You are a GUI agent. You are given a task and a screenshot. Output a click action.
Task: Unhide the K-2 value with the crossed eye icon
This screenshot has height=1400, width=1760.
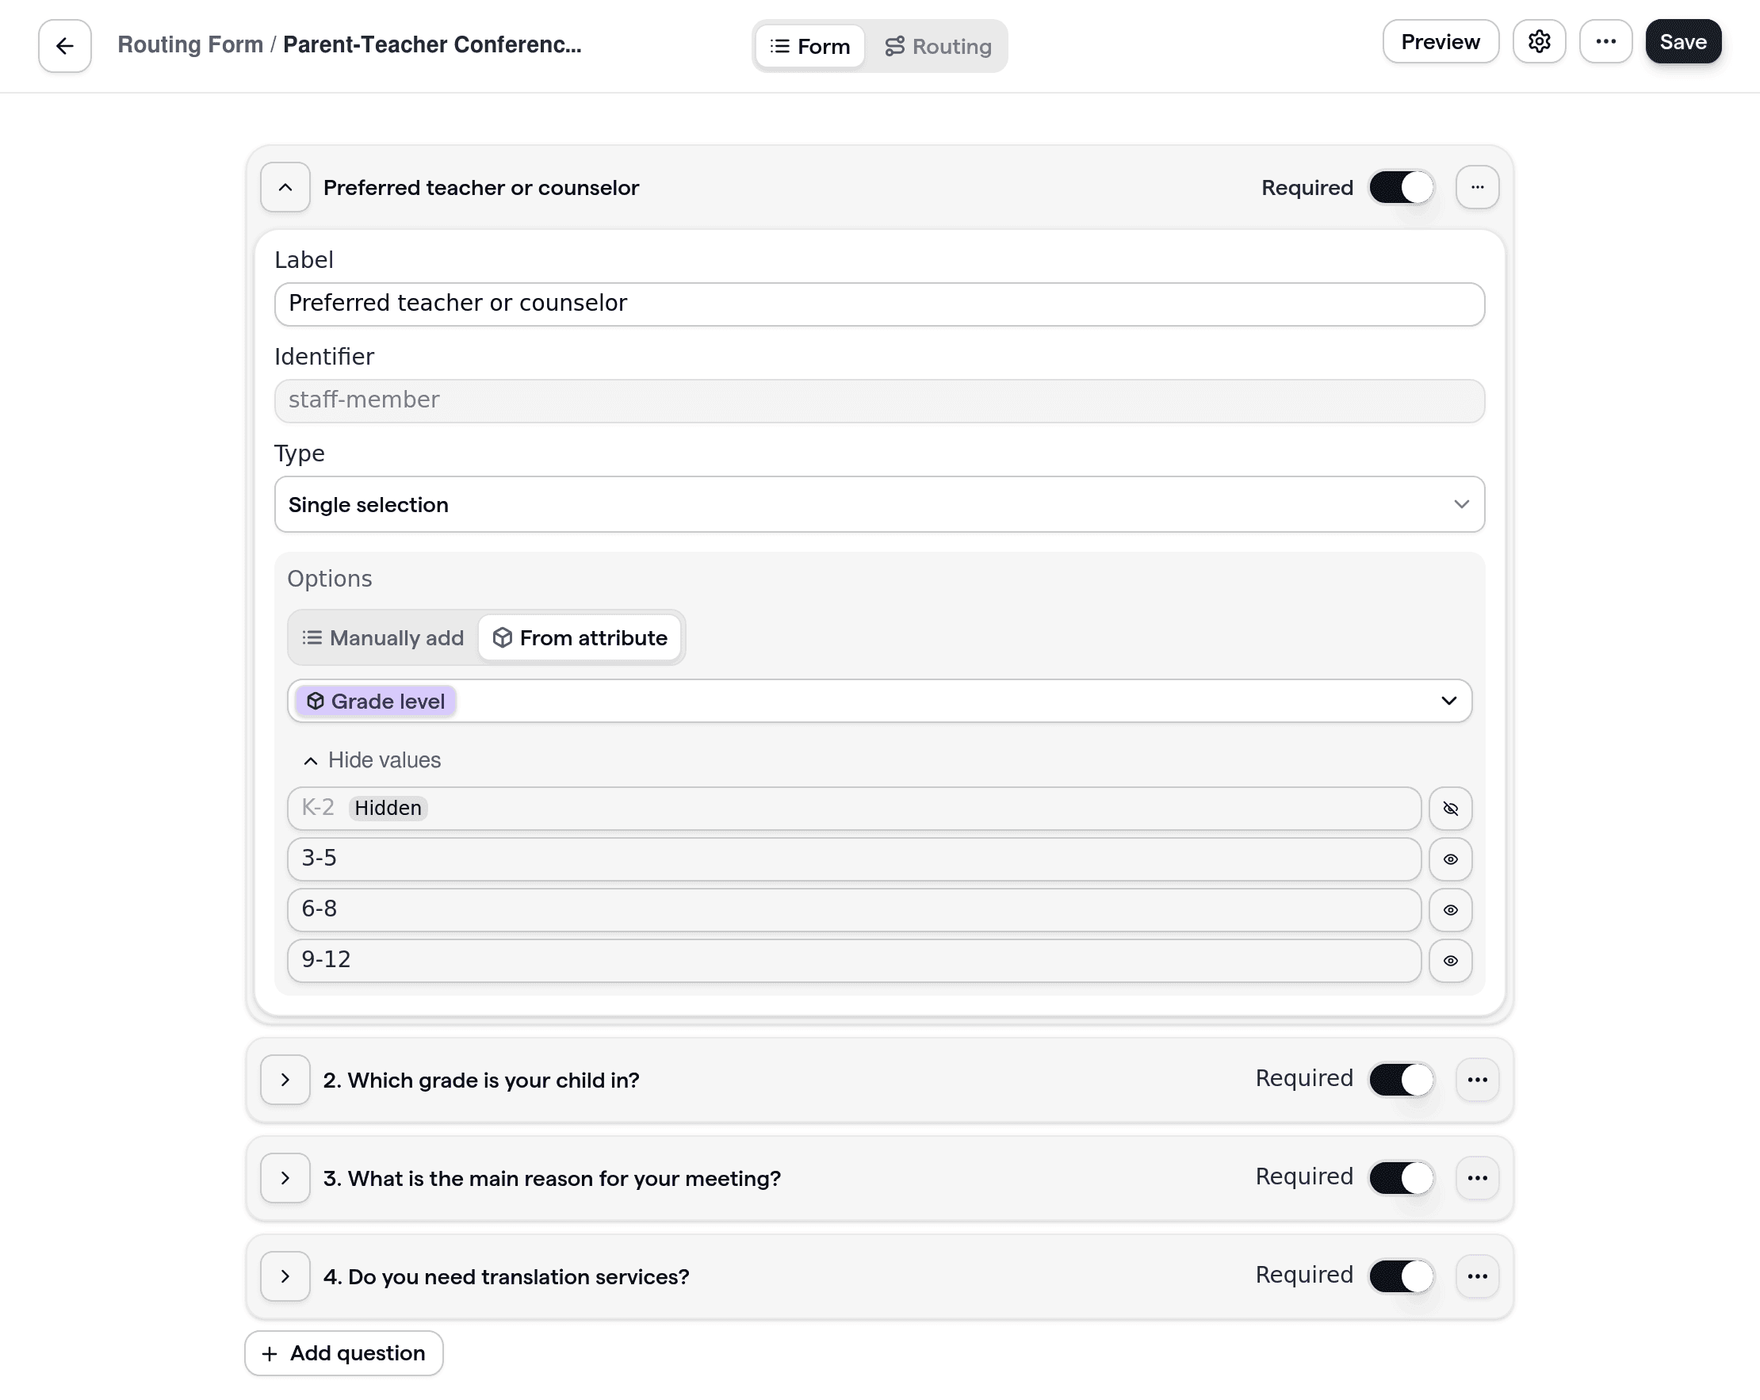click(x=1449, y=808)
